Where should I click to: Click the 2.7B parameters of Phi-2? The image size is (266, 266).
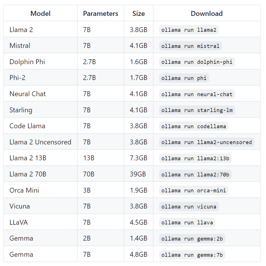(90, 78)
